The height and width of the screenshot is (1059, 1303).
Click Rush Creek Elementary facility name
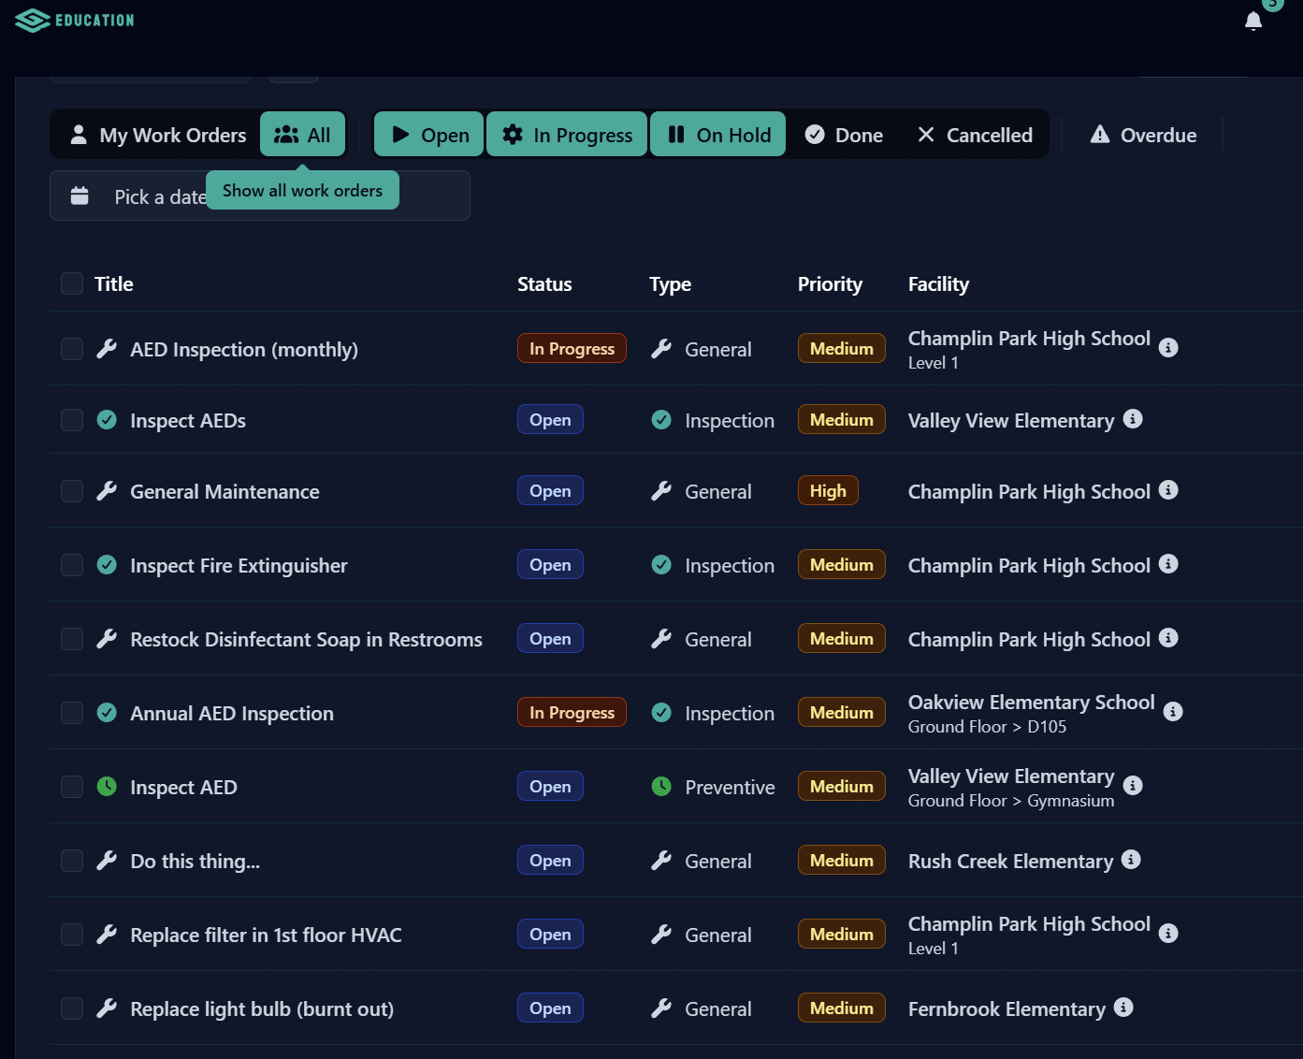(1010, 861)
